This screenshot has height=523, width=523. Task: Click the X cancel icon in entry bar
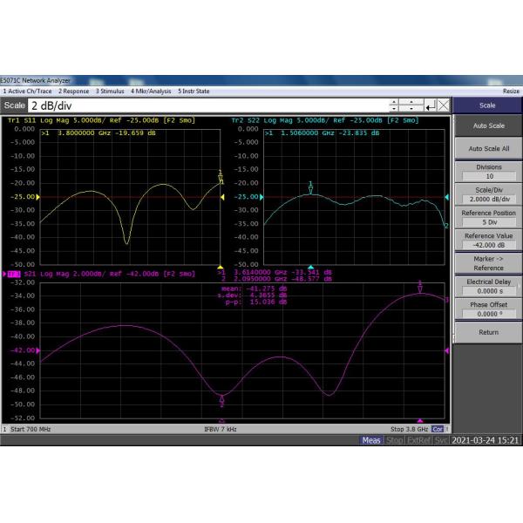click(444, 105)
